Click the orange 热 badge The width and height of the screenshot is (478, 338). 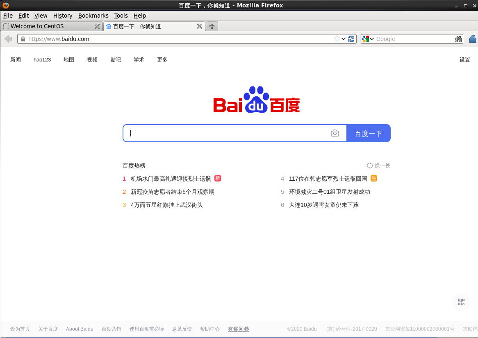374,178
